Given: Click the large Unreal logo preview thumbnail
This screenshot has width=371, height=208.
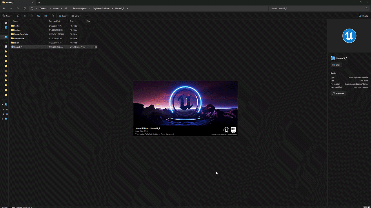Looking at the screenshot, I should [x=349, y=36].
